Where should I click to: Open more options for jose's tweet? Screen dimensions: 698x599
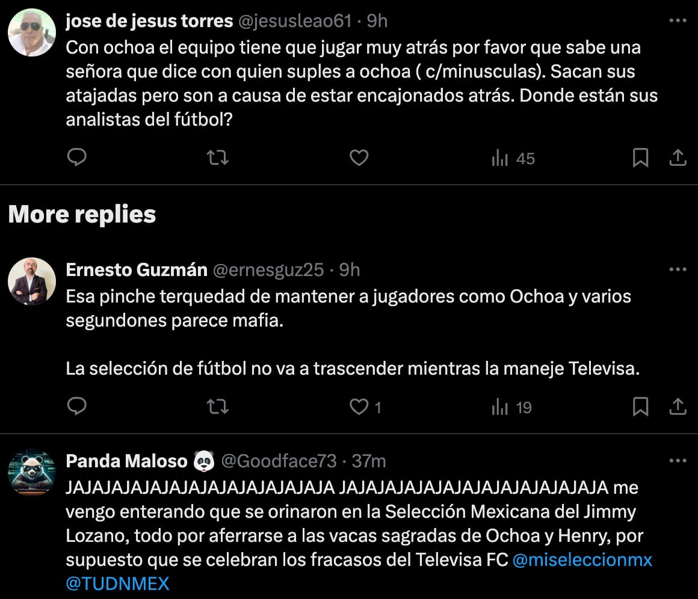point(678,21)
